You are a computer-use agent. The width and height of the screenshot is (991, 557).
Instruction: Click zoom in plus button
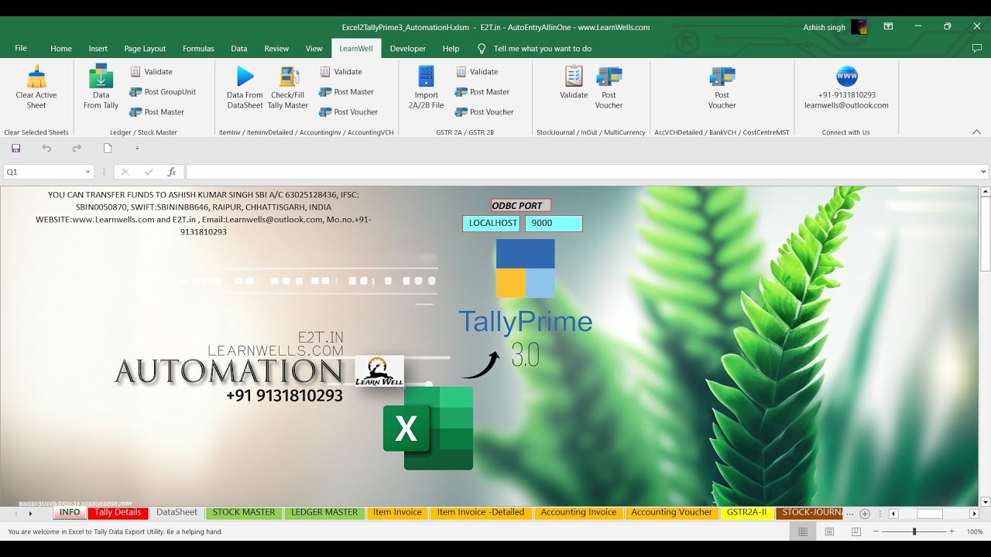click(x=952, y=531)
